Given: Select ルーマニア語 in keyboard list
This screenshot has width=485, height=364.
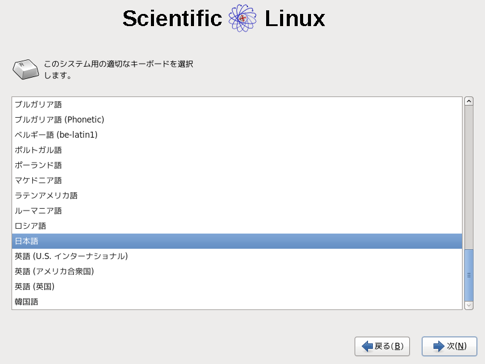Looking at the screenshot, I should point(38,211).
